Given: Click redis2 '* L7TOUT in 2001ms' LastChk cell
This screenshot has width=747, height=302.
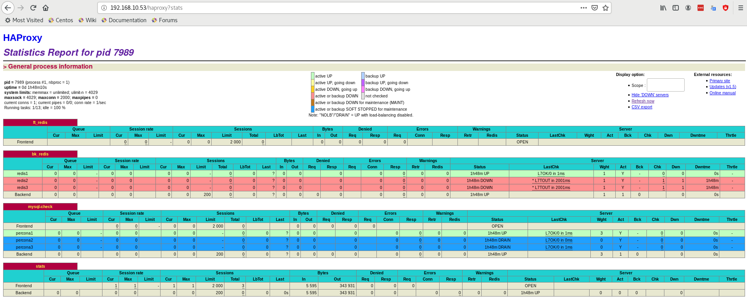Looking at the screenshot, I should (551, 180).
